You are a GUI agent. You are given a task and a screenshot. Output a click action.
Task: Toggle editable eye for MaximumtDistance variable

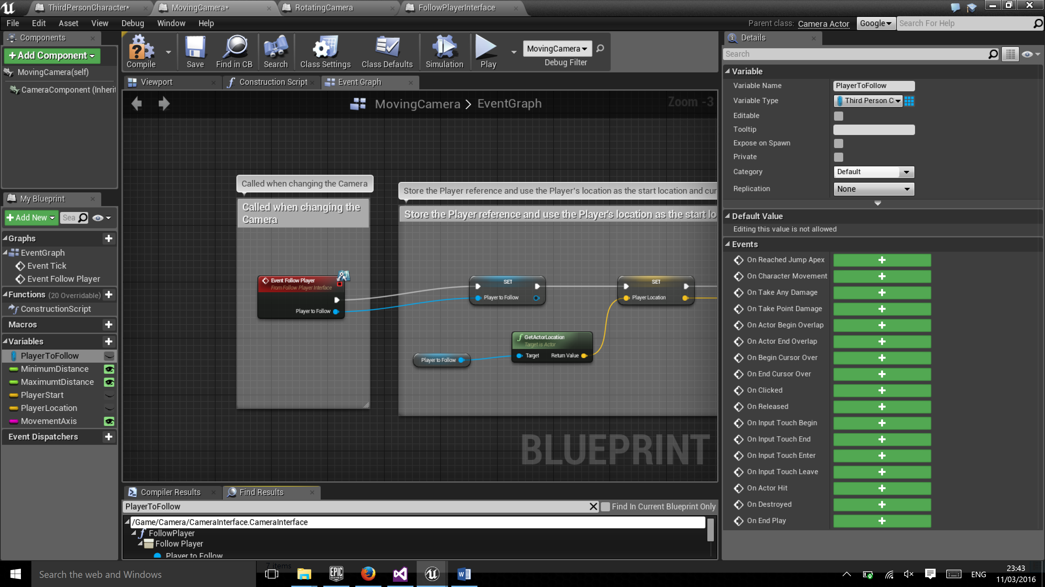click(x=109, y=382)
